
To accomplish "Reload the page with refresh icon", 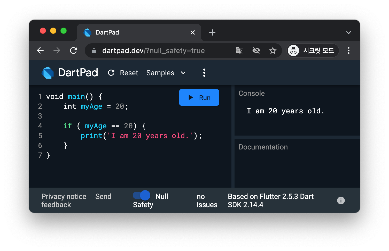I will point(74,51).
